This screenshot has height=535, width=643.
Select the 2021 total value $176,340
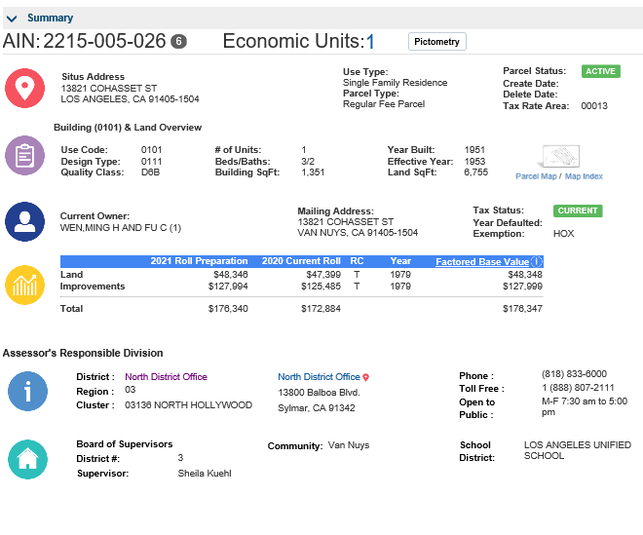tap(228, 309)
